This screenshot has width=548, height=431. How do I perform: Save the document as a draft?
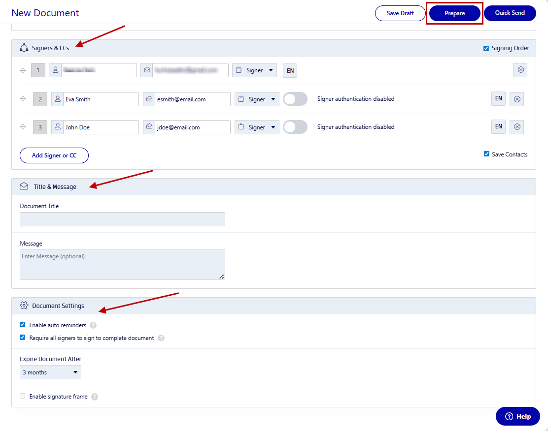[x=400, y=13]
